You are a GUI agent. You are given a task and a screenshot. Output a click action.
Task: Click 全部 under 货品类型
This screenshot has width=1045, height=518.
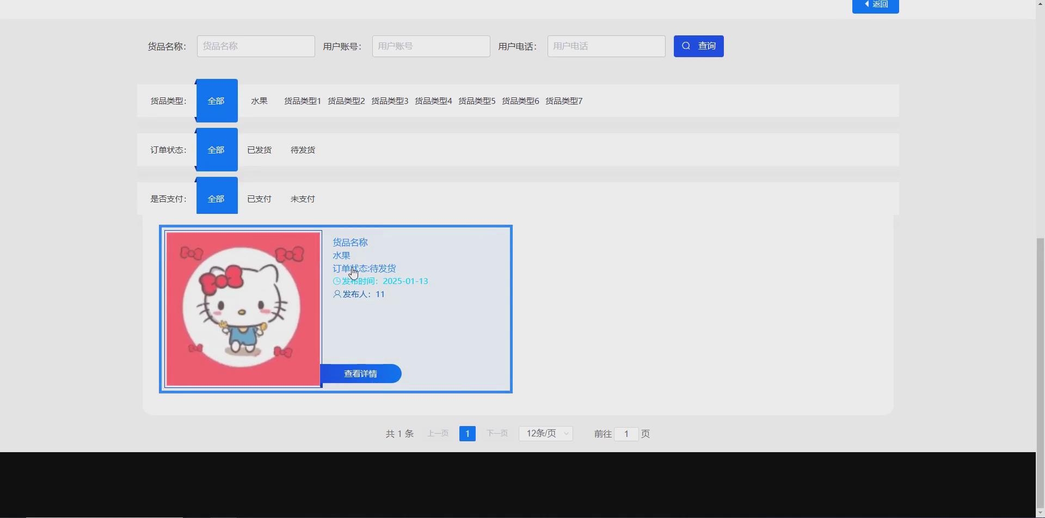click(x=216, y=101)
